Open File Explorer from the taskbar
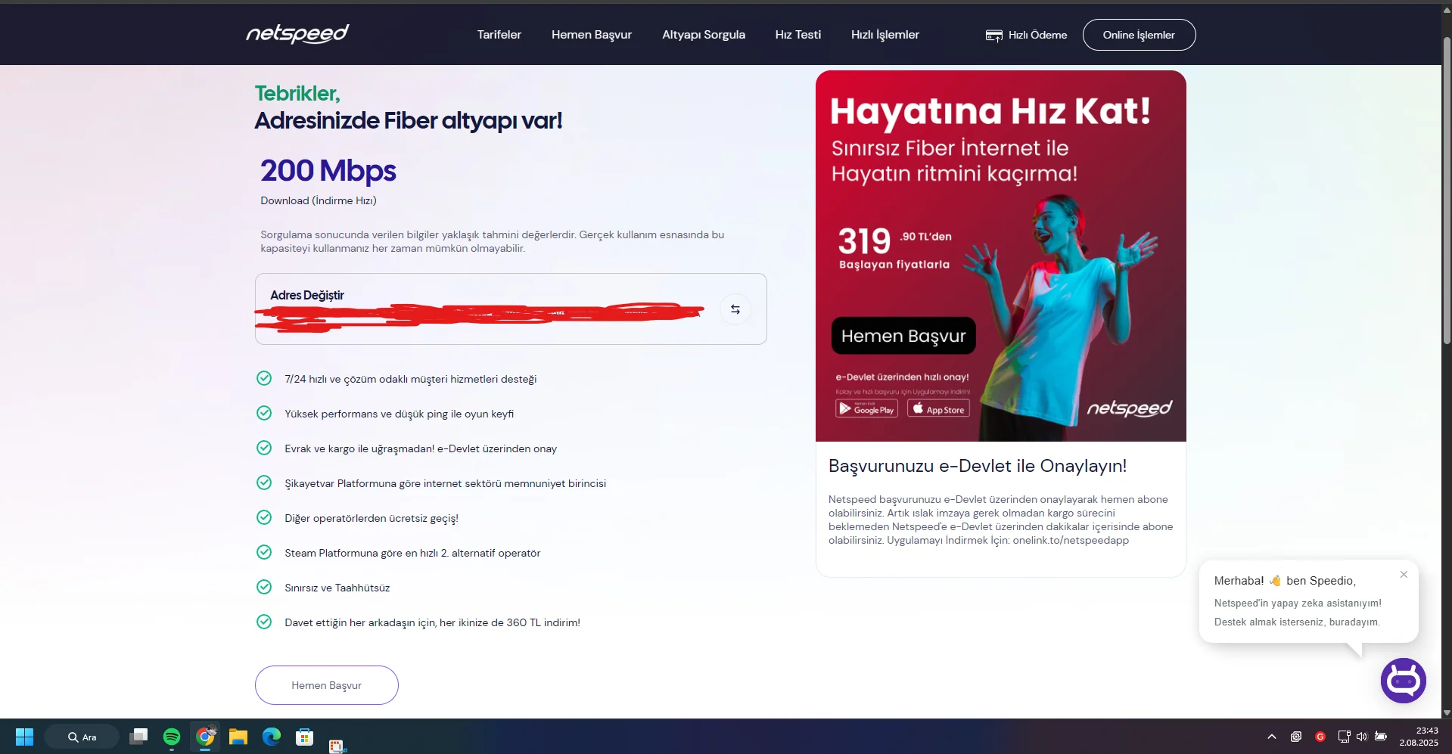 coord(238,737)
